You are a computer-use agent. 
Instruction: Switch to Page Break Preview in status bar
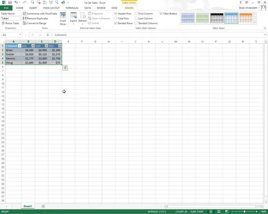click(x=227, y=211)
